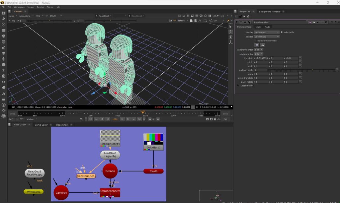
Task: Toggle the Properties panel lock icon
Action: click(240, 16)
